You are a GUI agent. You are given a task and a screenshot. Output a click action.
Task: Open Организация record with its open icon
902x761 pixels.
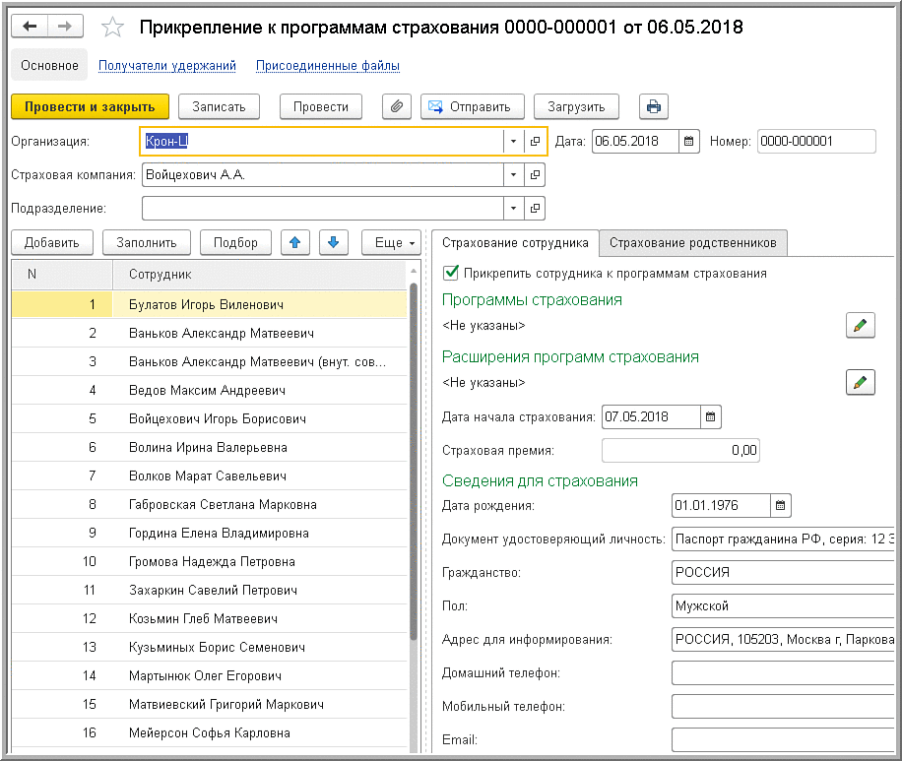pos(535,141)
